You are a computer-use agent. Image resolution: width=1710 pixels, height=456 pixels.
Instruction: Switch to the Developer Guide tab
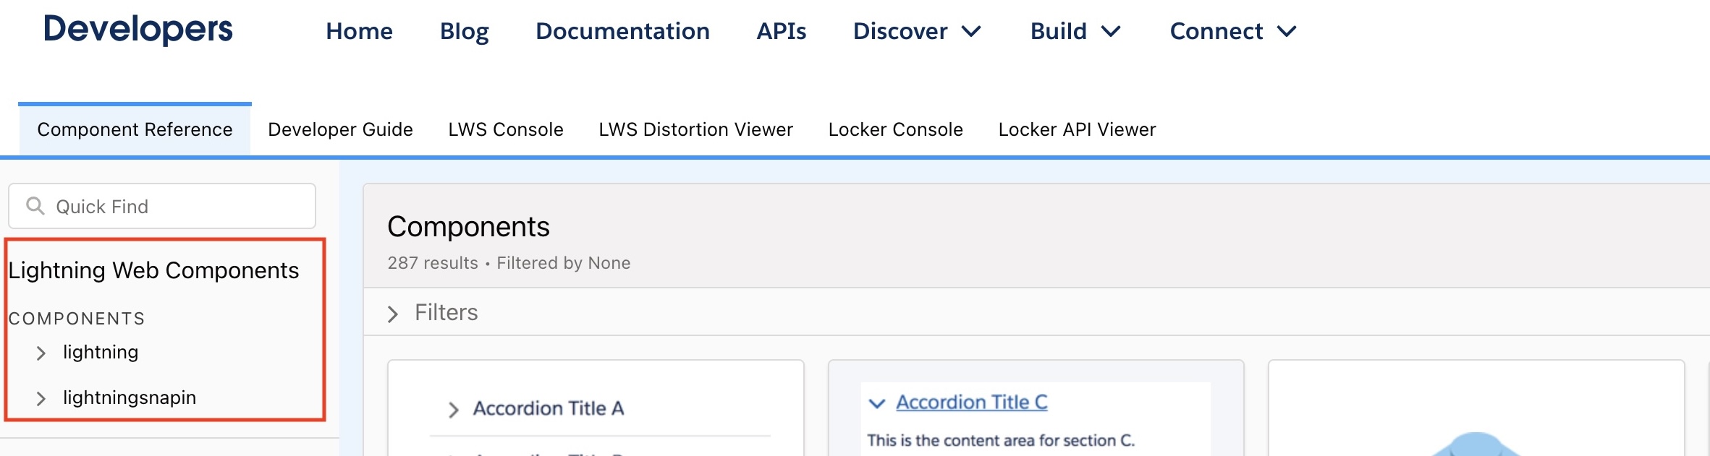340,129
